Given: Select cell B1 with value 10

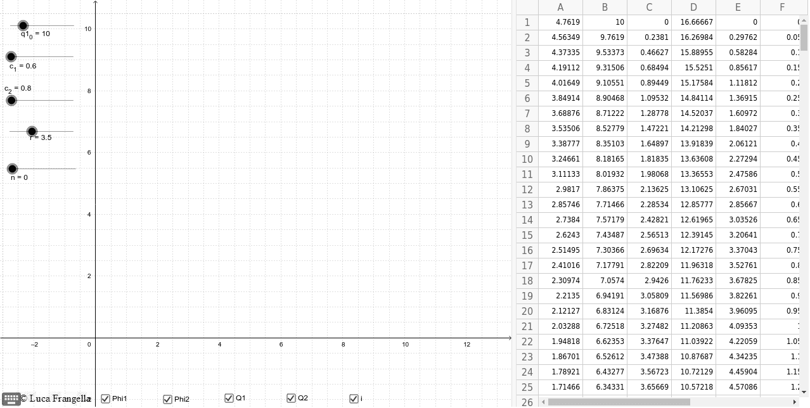Looking at the screenshot, I should coord(605,22).
